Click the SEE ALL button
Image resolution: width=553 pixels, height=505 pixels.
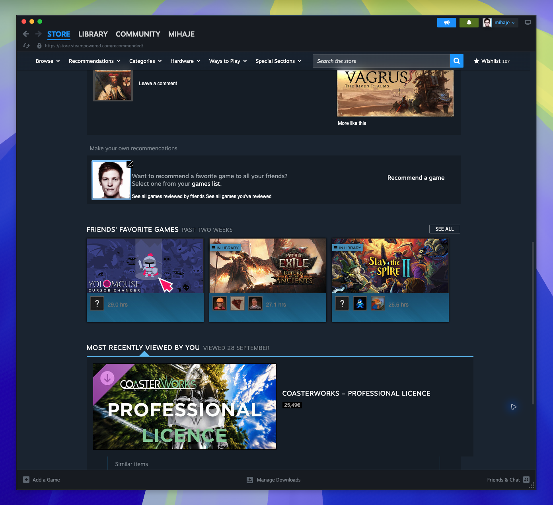444,229
